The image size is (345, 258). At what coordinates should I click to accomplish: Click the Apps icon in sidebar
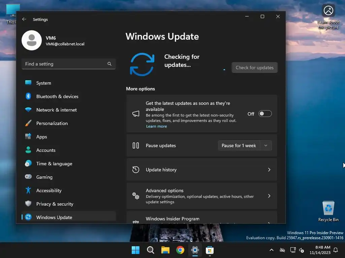click(x=28, y=136)
